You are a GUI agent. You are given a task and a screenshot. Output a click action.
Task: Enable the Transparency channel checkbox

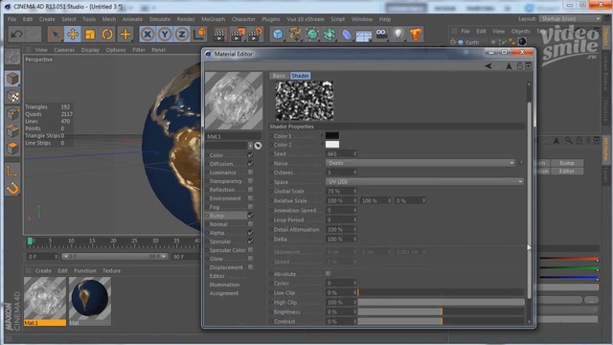(250, 181)
